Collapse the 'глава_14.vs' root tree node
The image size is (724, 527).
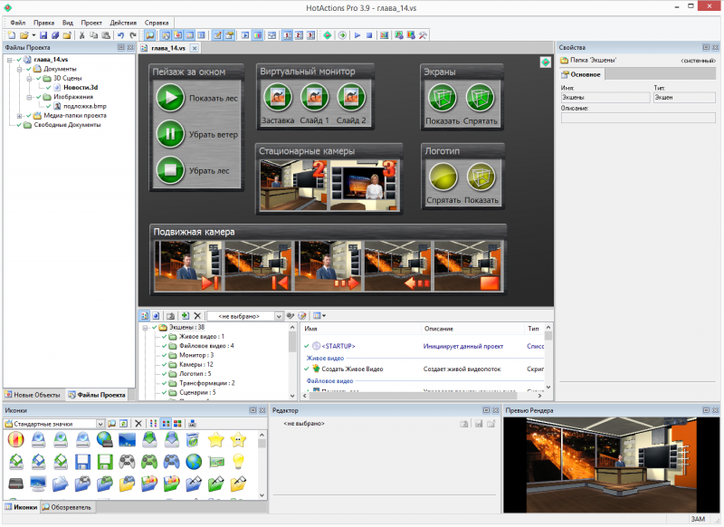9,60
